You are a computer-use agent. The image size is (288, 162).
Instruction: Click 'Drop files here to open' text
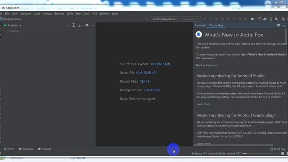coord(137,99)
